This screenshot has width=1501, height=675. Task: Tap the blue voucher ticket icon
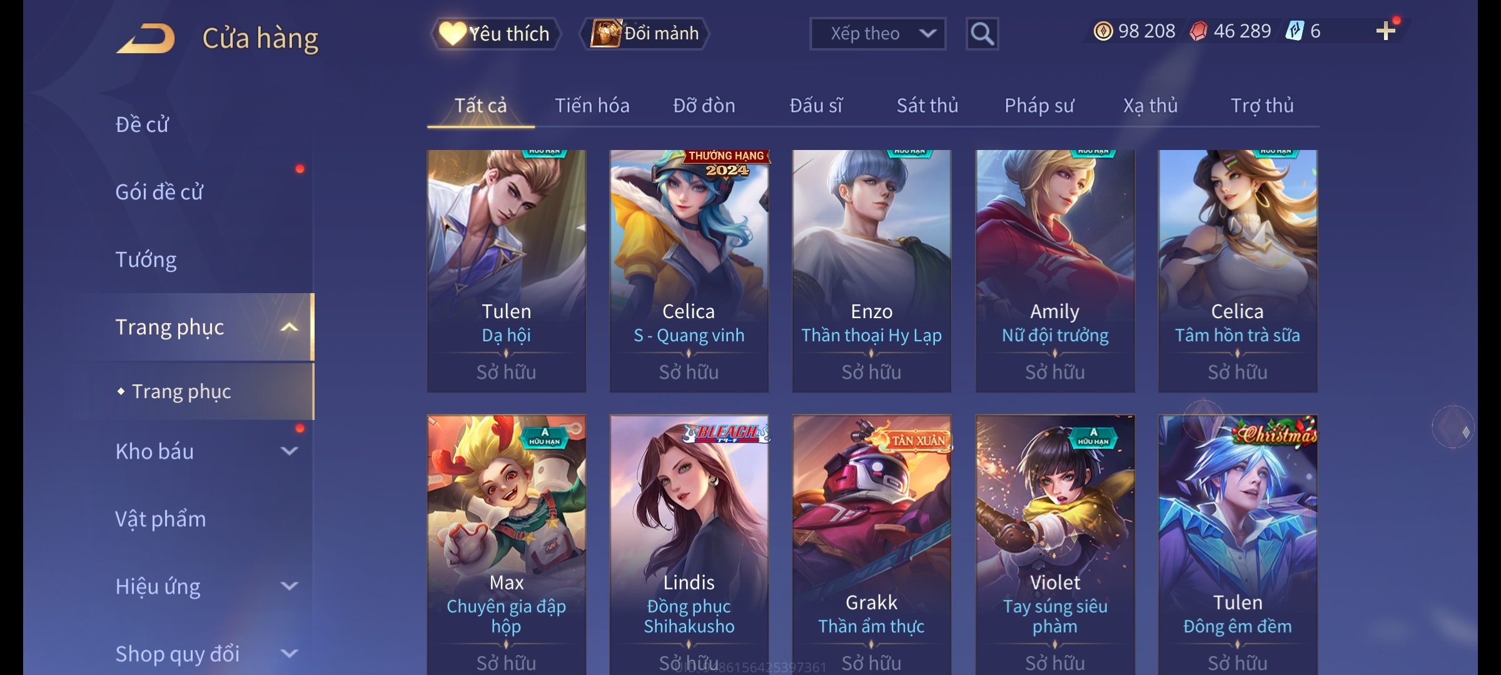(1295, 31)
